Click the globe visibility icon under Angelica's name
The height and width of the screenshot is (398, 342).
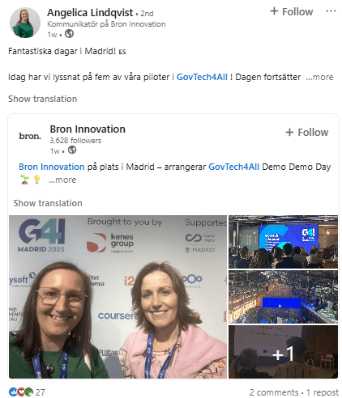click(69, 34)
